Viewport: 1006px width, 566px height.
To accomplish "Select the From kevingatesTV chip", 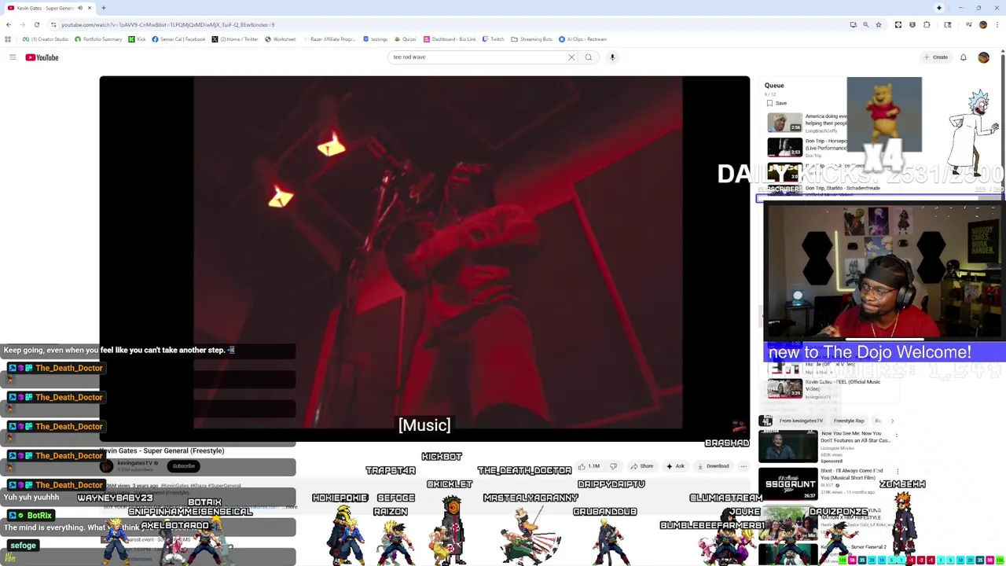I will point(801,421).
